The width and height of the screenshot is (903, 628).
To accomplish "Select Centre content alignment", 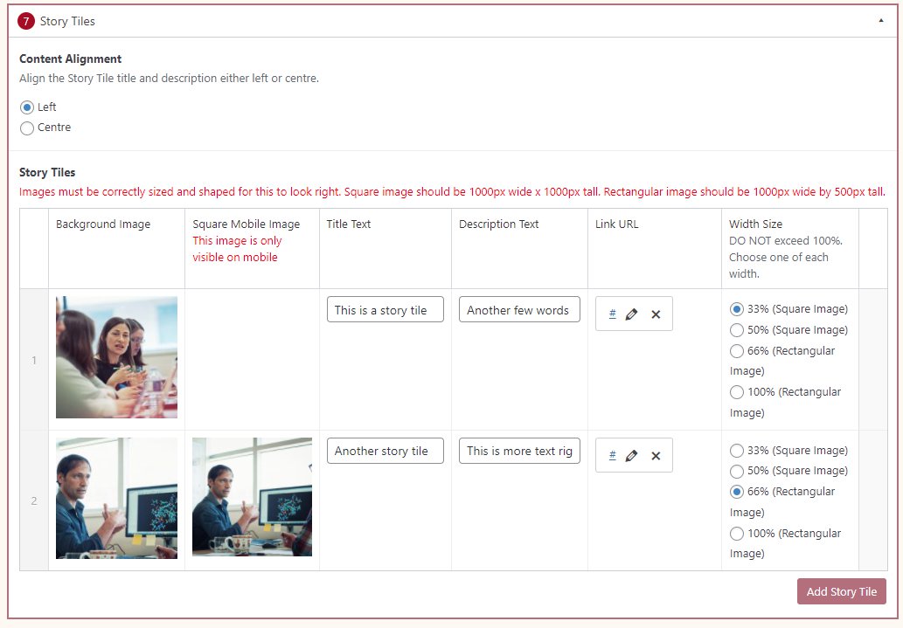I will (x=27, y=128).
